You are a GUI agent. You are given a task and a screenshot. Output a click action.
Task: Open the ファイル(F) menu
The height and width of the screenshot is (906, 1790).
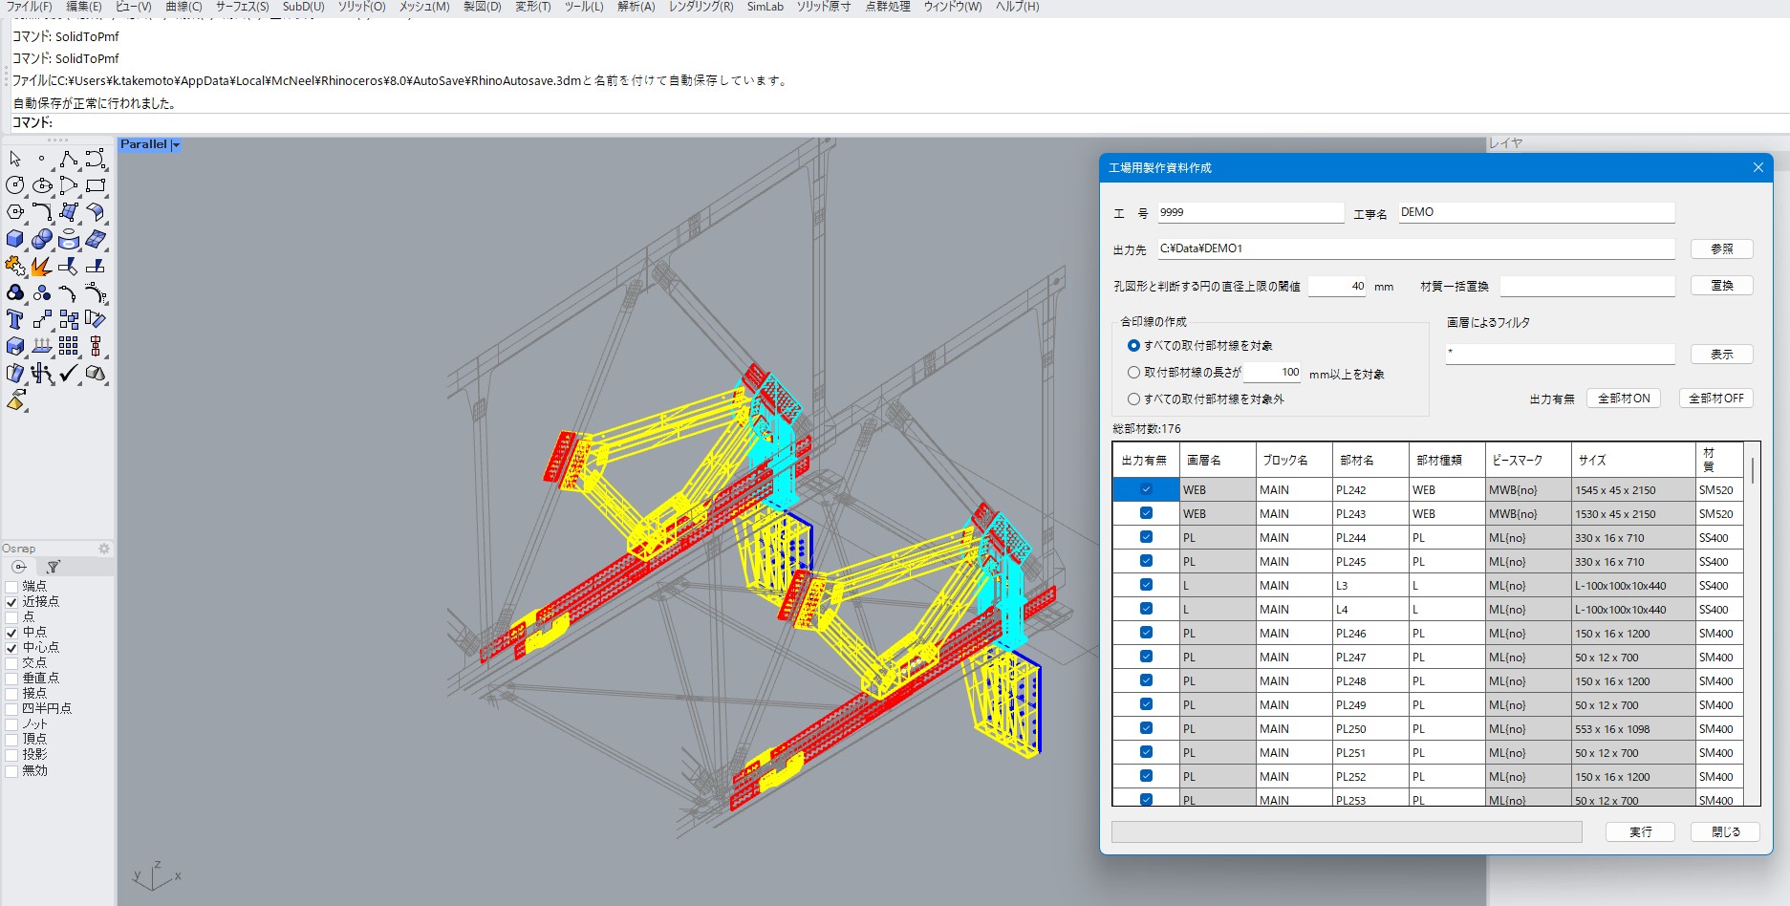[x=30, y=7]
